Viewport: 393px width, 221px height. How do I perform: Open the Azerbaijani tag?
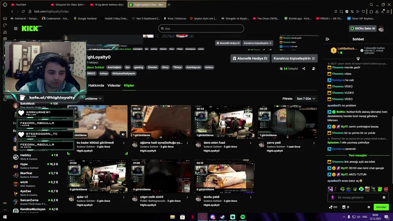(x=114, y=67)
